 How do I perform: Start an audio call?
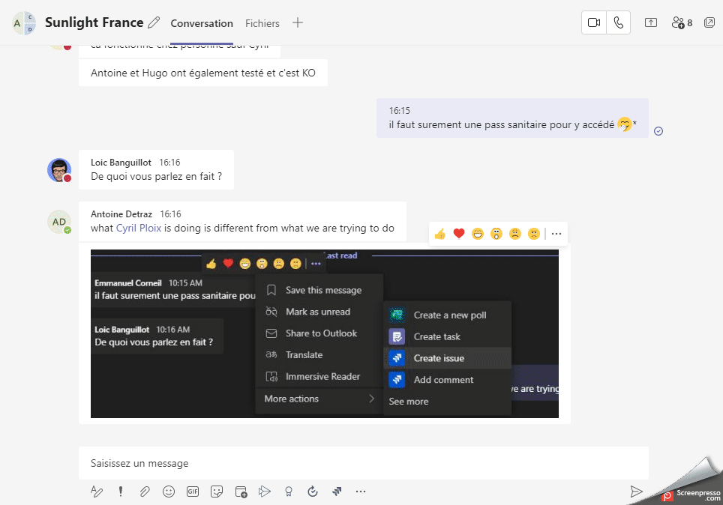618,22
